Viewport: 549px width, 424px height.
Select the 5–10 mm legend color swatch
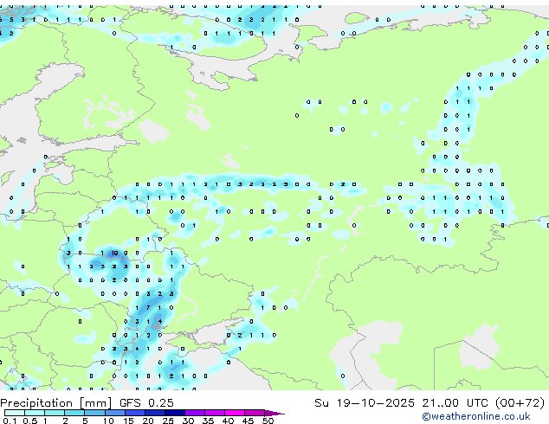coord(94,413)
